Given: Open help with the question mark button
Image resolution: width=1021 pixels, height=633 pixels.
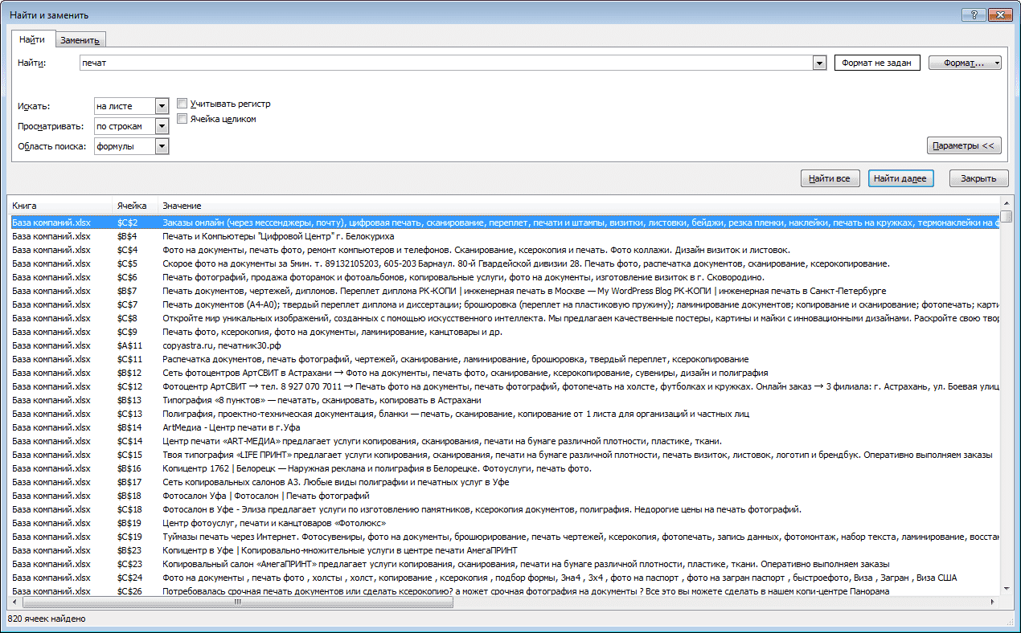Looking at the screenshot, I should 972,14.
